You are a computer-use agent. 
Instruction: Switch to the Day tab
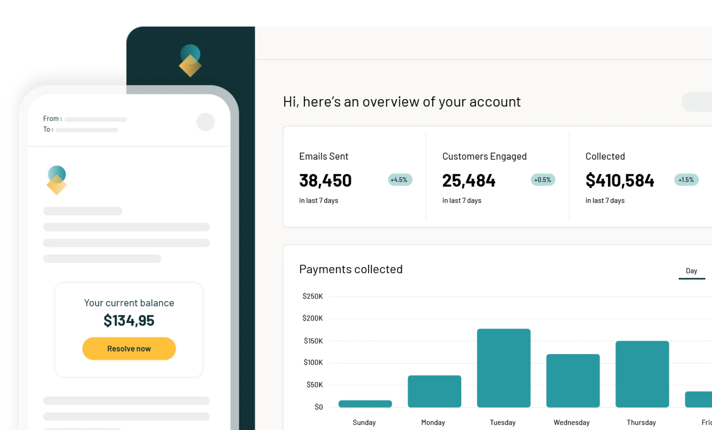point(691,271)
